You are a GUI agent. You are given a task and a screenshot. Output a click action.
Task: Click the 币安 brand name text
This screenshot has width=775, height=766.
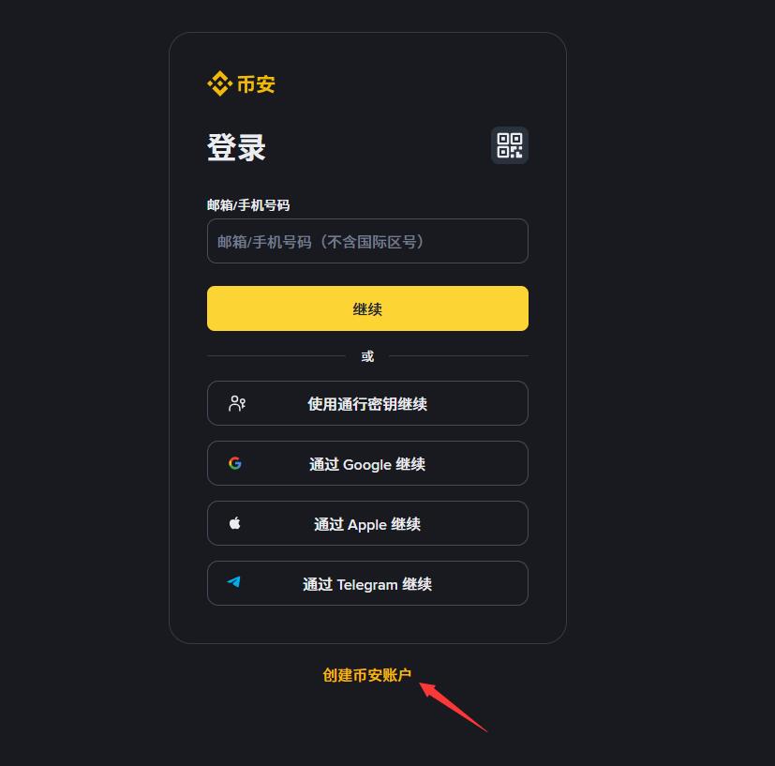(256, 84)
